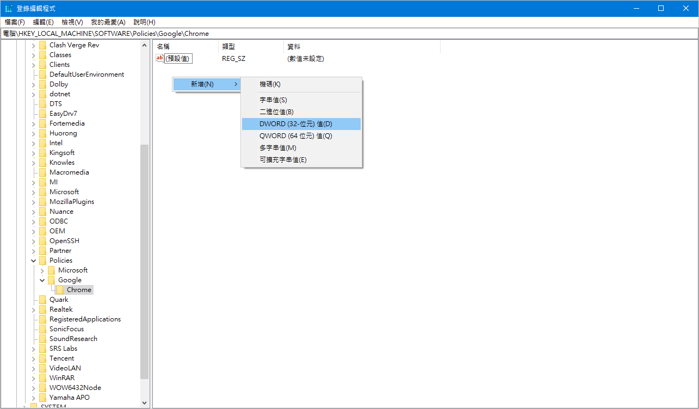Collapse the Google tree node

pyautogui.click(x=42, y=280)
